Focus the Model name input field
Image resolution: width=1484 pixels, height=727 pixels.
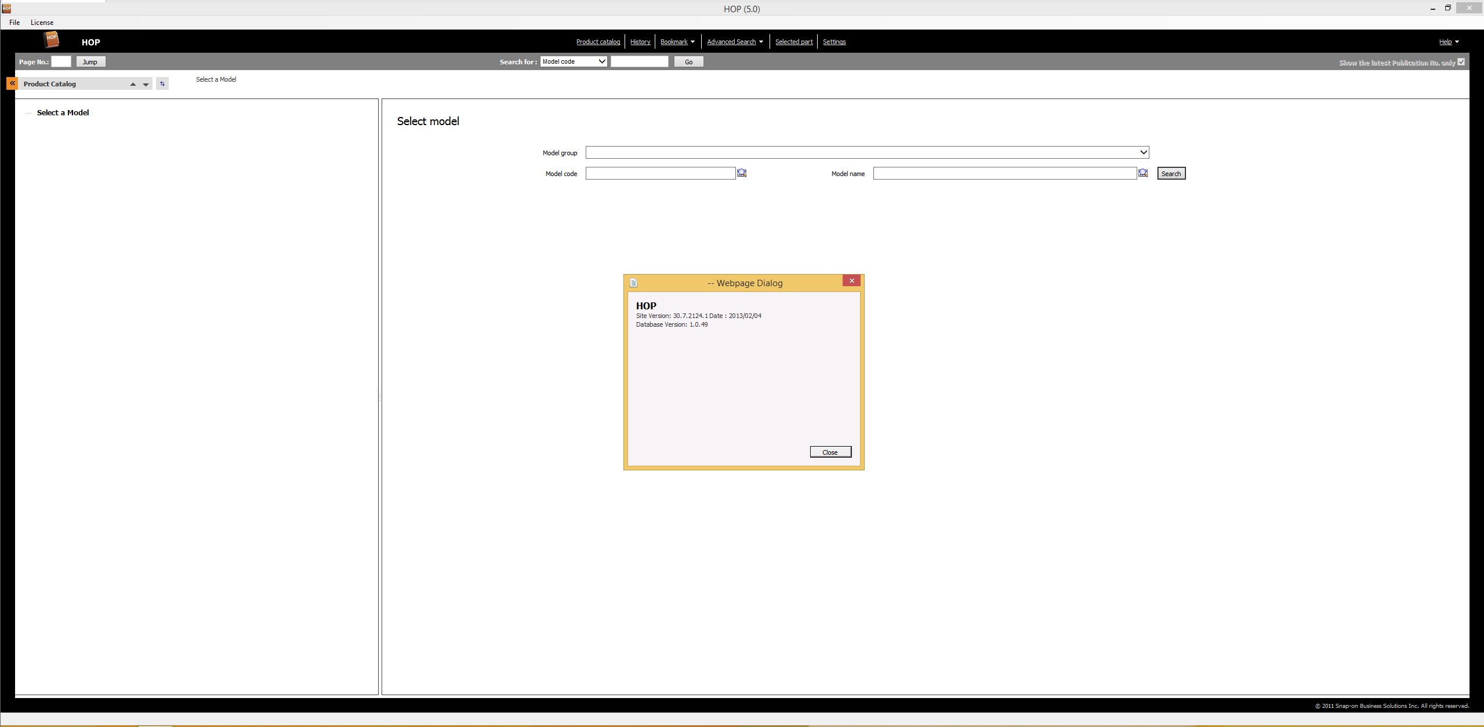point(1004,173)
